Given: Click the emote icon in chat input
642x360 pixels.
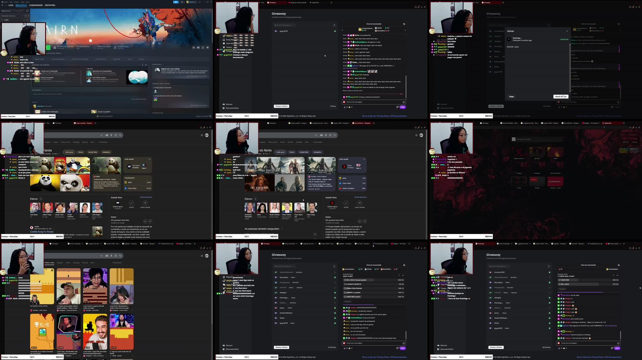Looking at the screenshot, I should (x=403, y=102).
